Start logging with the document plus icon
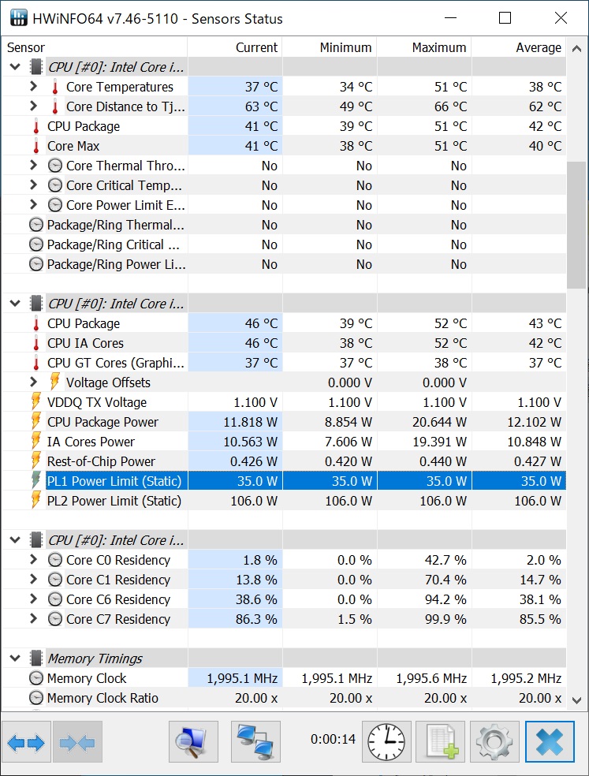Image resolution: width=589 pixels, height=776 pixels. [440, 742]
